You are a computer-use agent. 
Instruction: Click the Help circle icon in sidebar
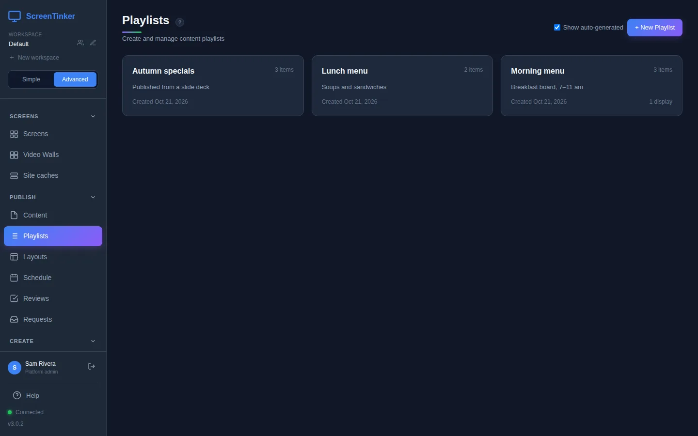[x=17, y=395]
